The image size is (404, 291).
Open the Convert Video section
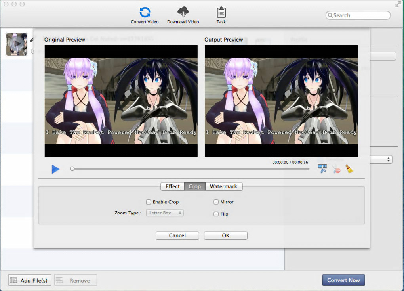click(145, 15)
